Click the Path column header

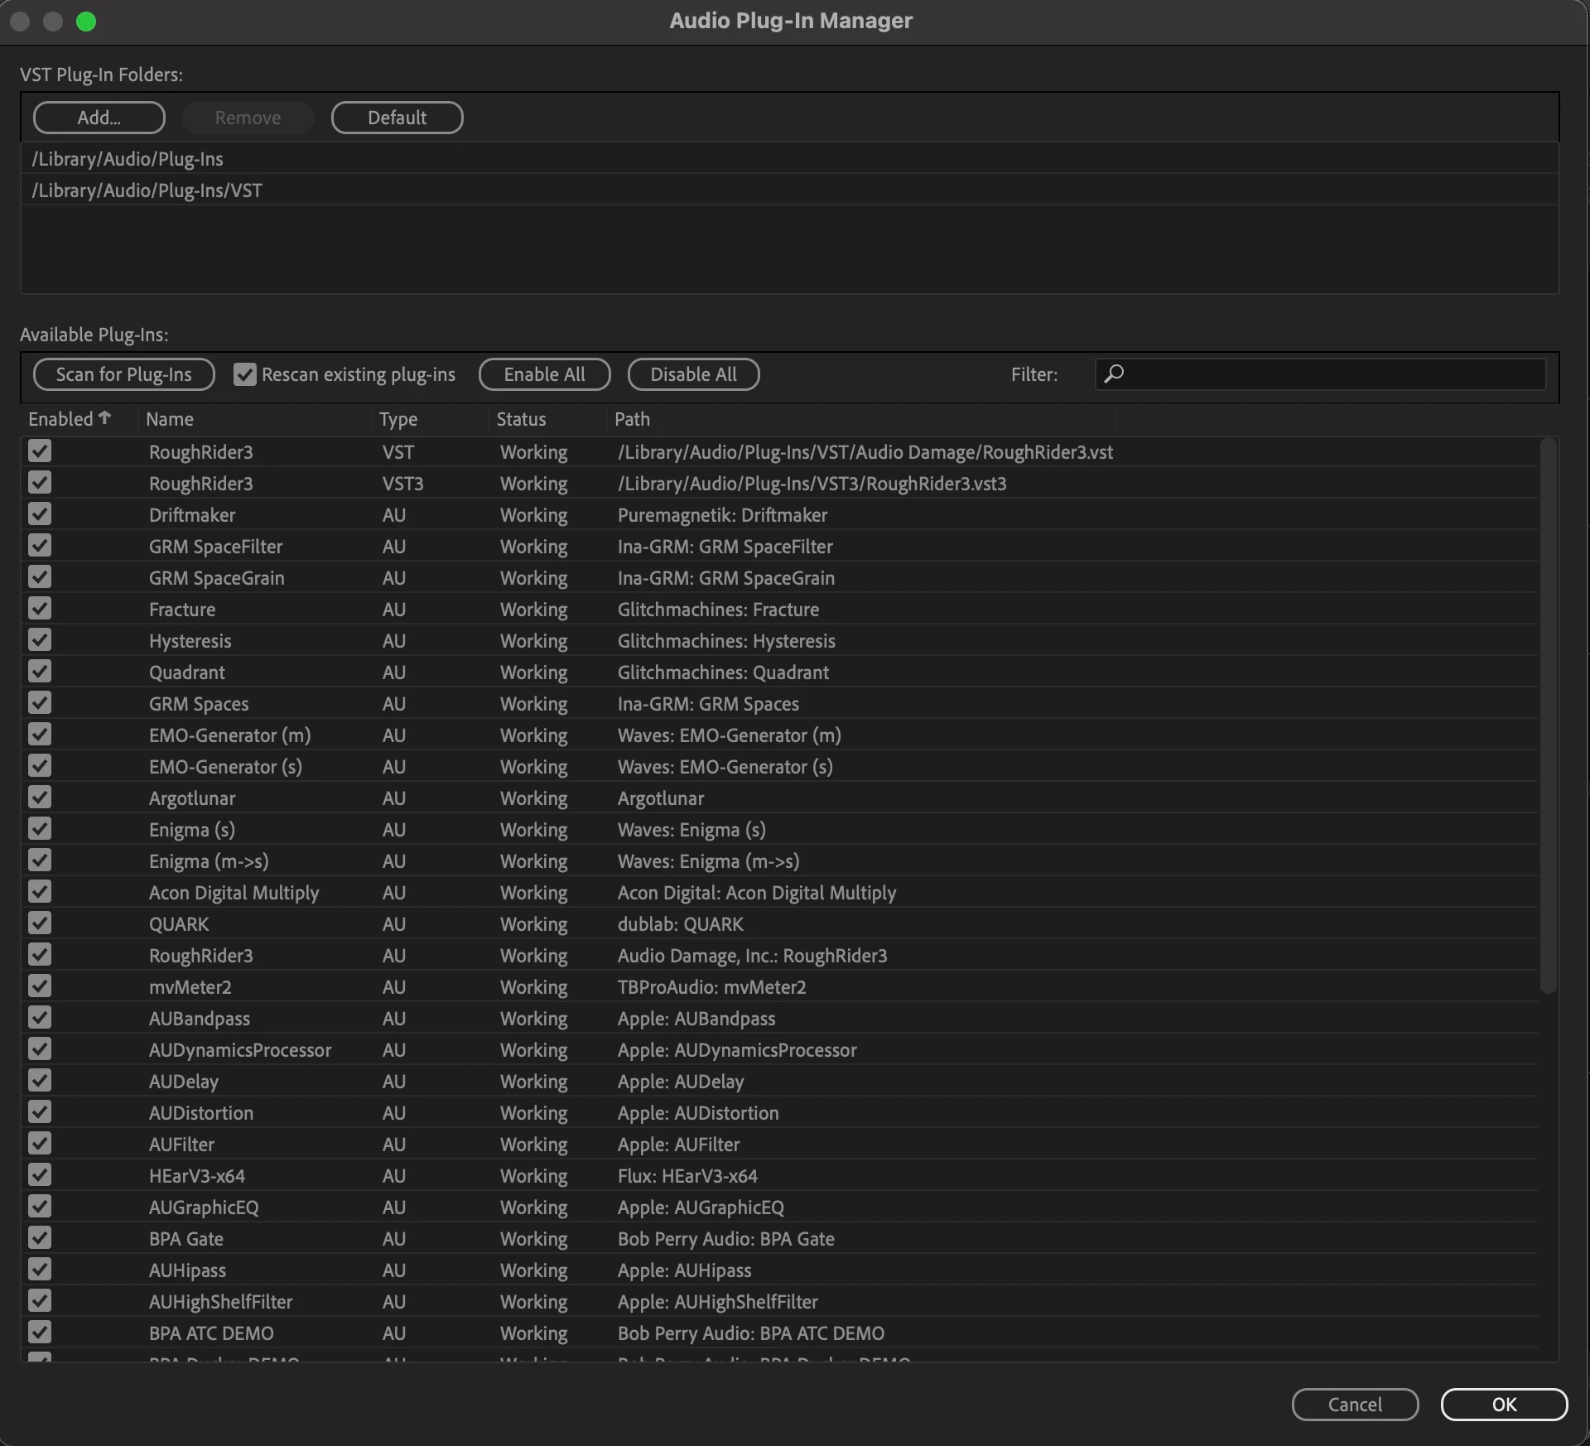point(632,419)
